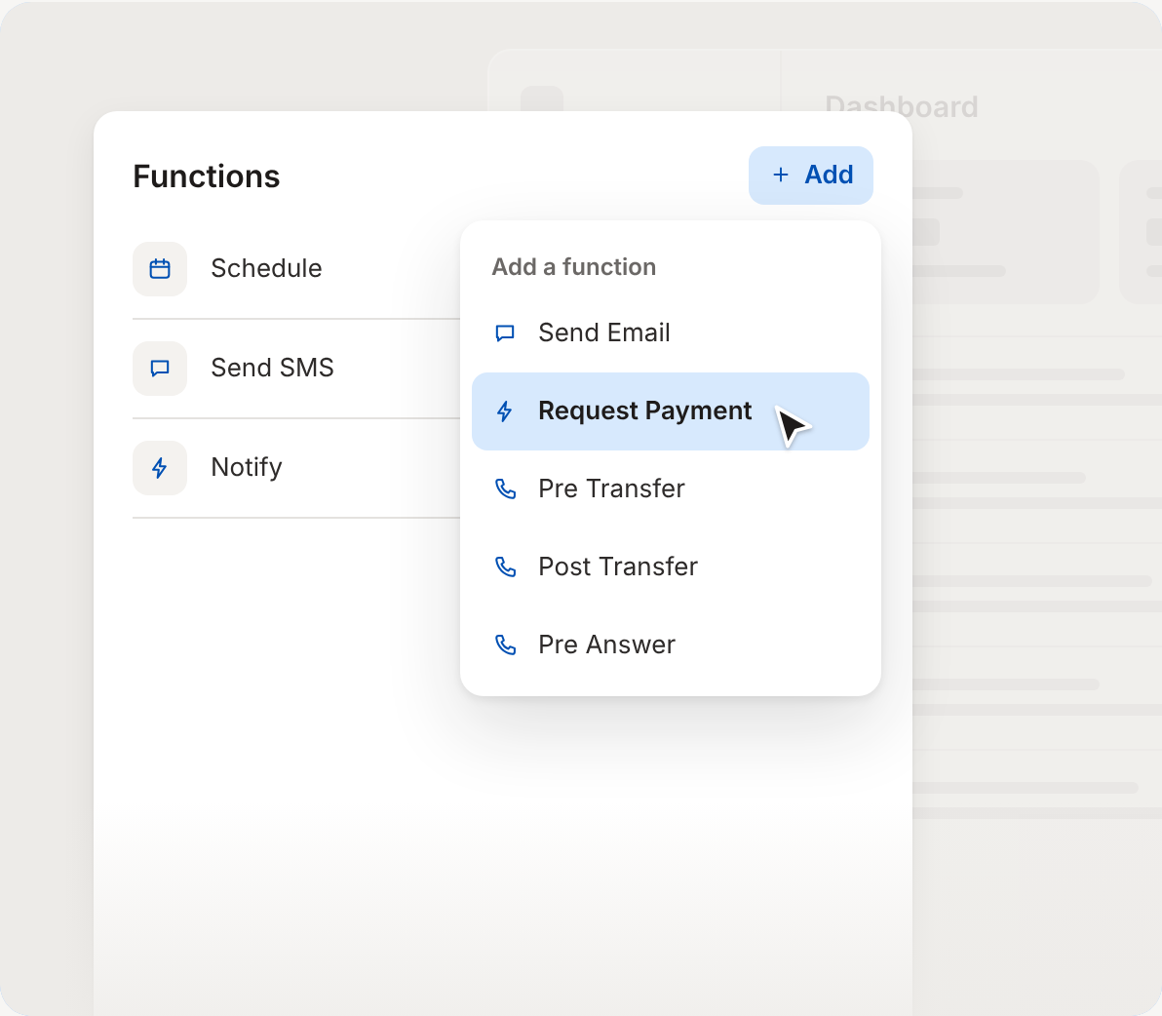Select Request Payment menu option

click(670, 411)
